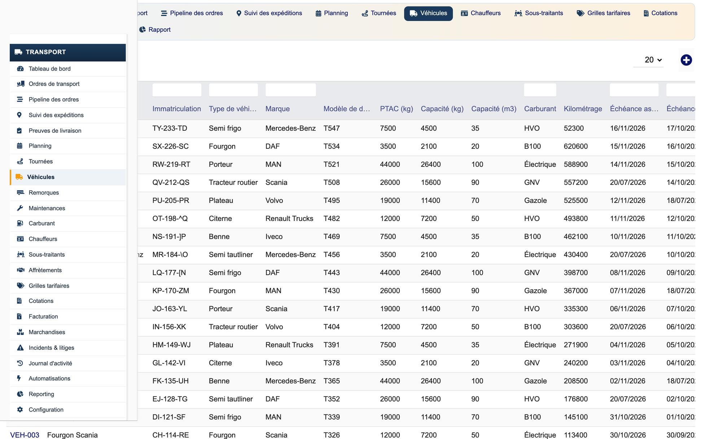Screen dimensions: 702x439
Task: Sort by the Kilométrage column header
Action: point(583,109)
